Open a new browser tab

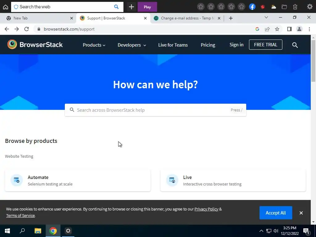pyautogui.click(x=231, y=18)
